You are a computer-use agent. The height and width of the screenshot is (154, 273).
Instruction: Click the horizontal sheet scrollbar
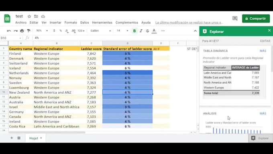47,132
